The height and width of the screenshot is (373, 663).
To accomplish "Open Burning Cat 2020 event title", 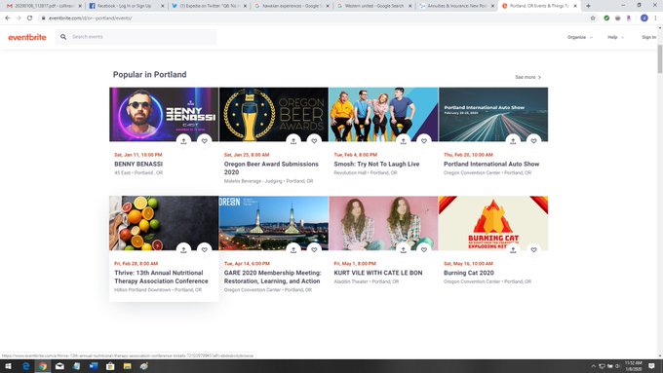I will pos(469,273).
